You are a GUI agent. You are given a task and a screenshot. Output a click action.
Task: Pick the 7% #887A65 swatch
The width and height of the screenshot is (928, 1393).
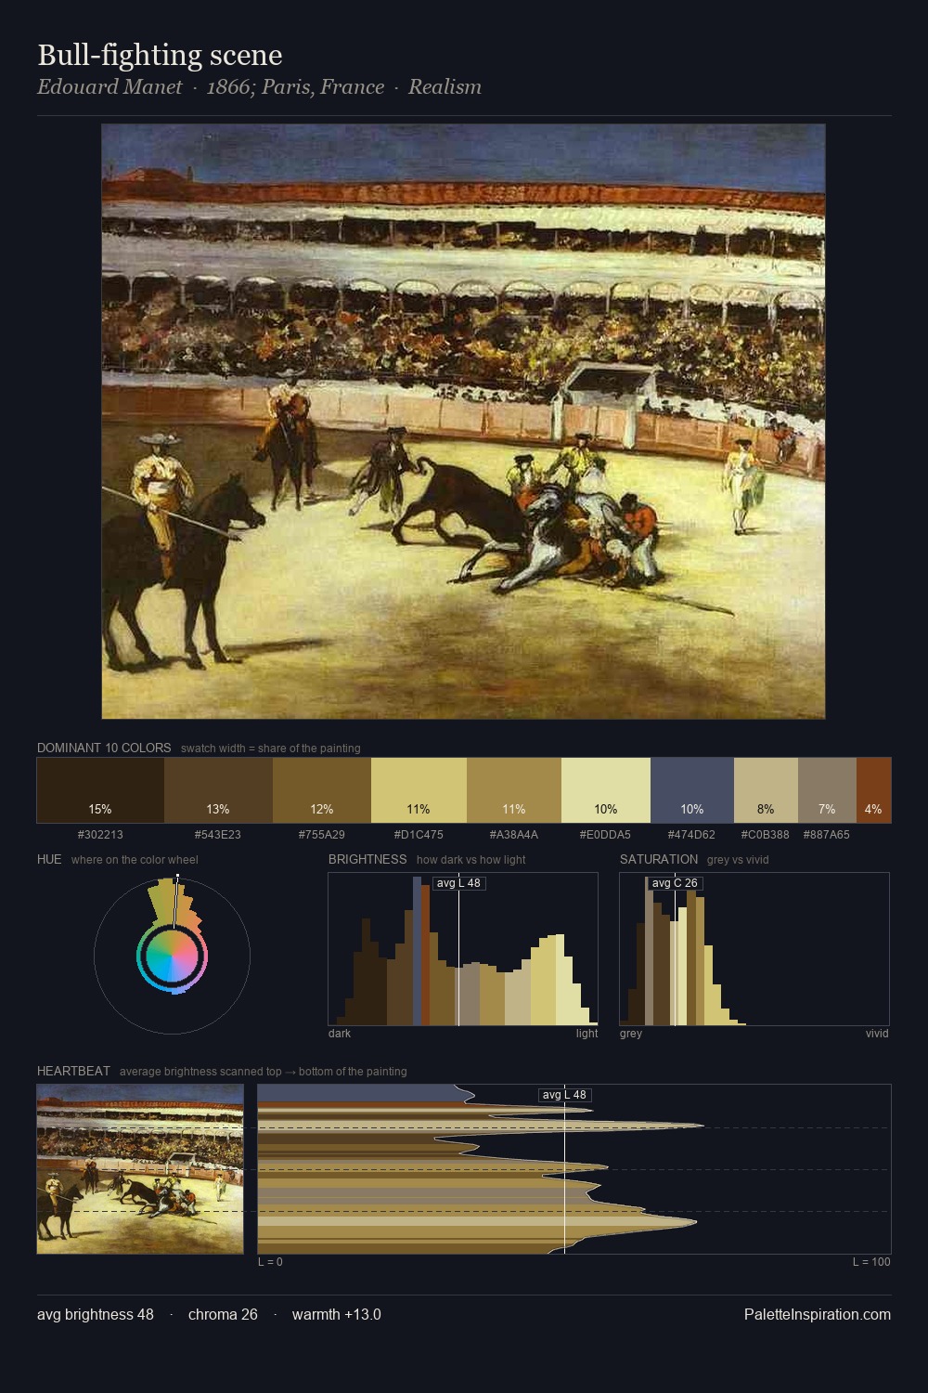(x=827, y=790)
